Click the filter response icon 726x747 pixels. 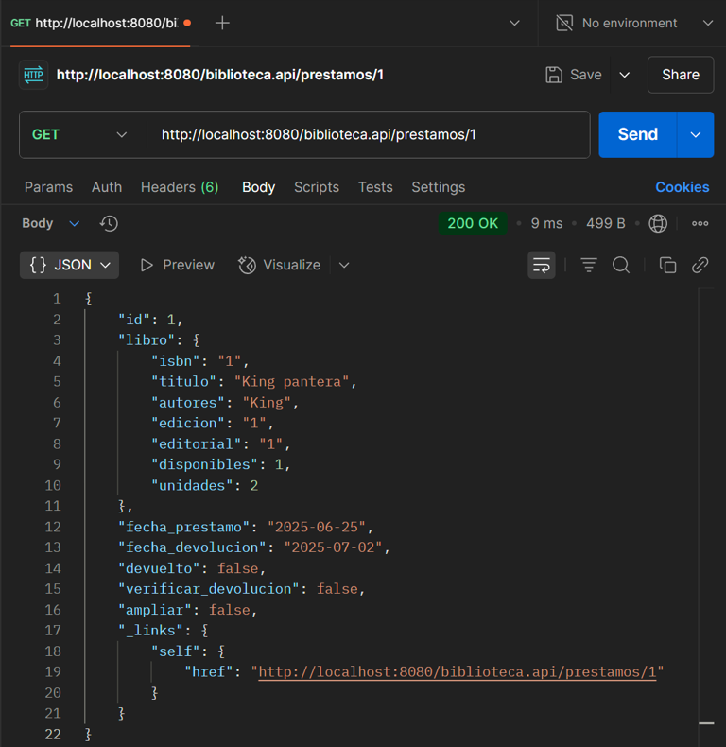pos(589,265)
